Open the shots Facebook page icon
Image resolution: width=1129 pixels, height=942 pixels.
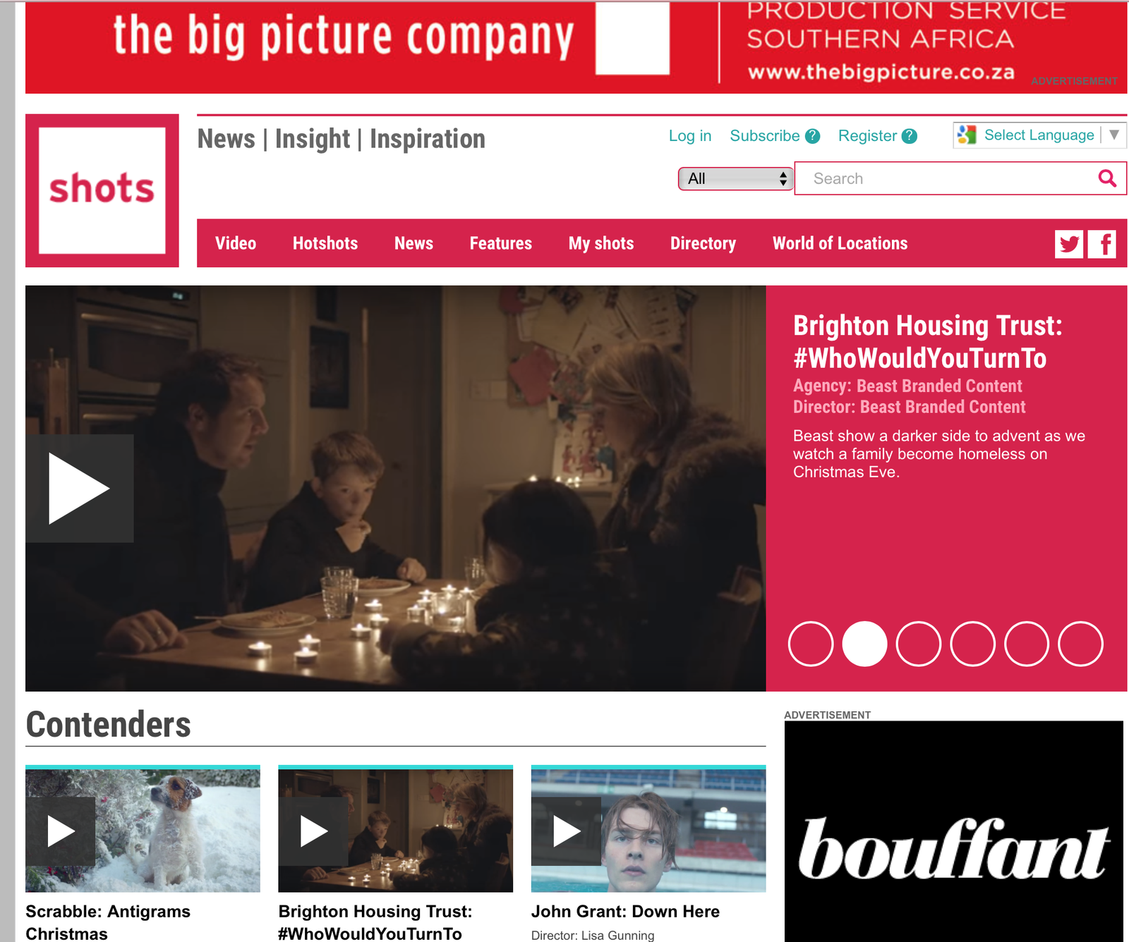(1101, 244)
